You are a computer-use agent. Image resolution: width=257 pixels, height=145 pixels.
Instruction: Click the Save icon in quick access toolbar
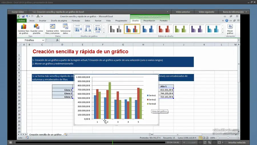[23, 16]
